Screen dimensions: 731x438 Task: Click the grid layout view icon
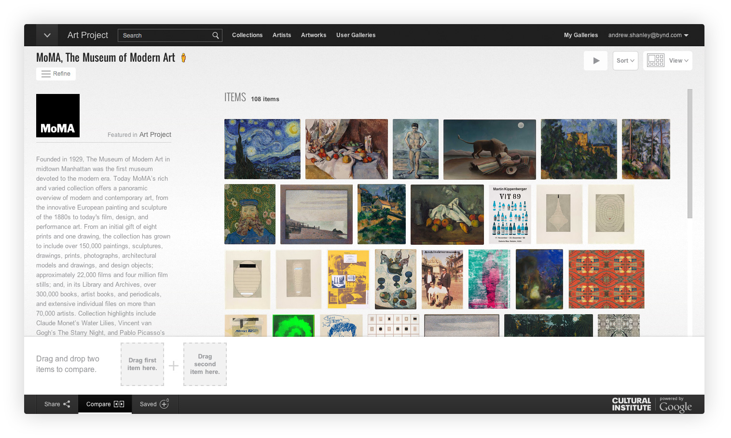(x=656, y=61)
